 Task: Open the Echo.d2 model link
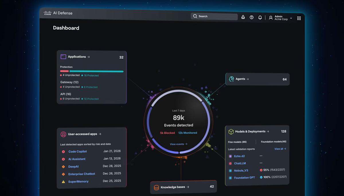pyautogui.click(x=239, y=156)
